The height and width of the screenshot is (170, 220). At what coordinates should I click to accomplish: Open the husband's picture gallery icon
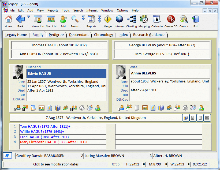pyautogui.click(x=41, y=108)
